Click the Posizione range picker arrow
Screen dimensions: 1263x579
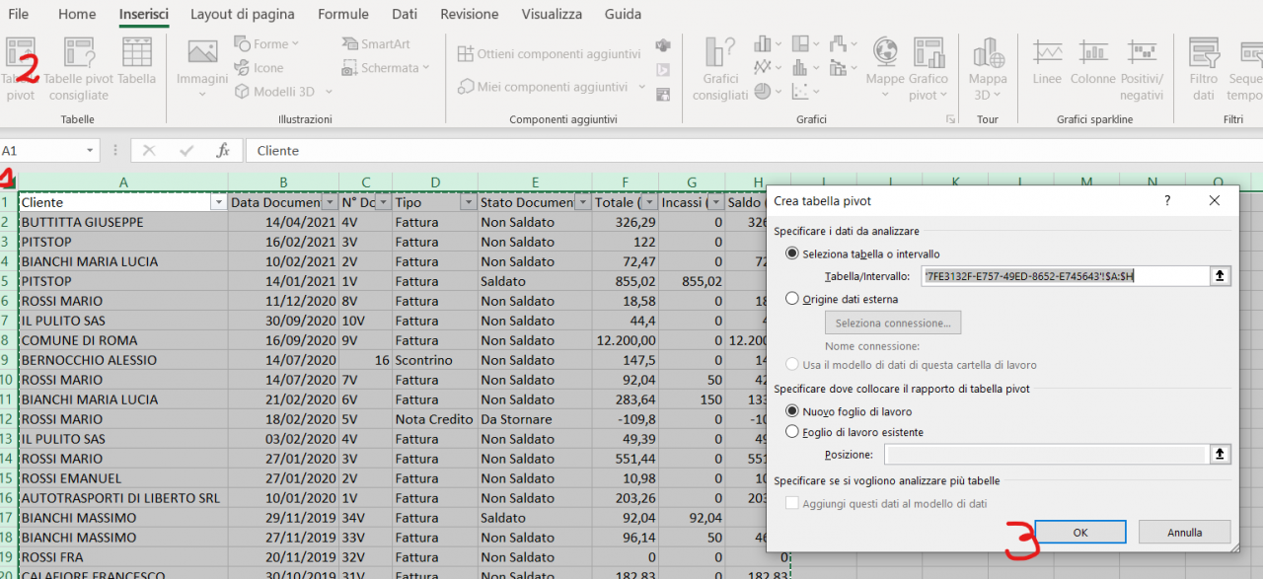pos(1221,454)
